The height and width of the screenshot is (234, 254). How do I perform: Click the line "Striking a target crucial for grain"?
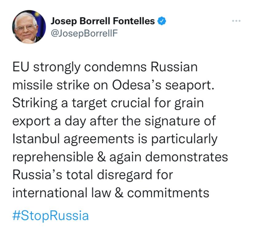coord(108,103)
